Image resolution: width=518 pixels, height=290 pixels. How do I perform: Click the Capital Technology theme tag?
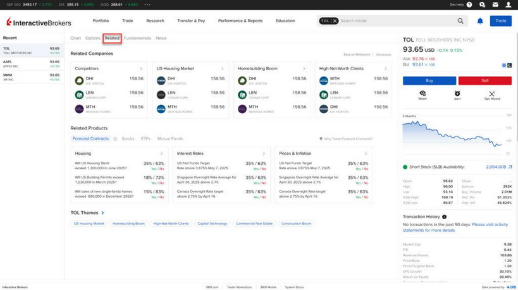pos(213,224)
